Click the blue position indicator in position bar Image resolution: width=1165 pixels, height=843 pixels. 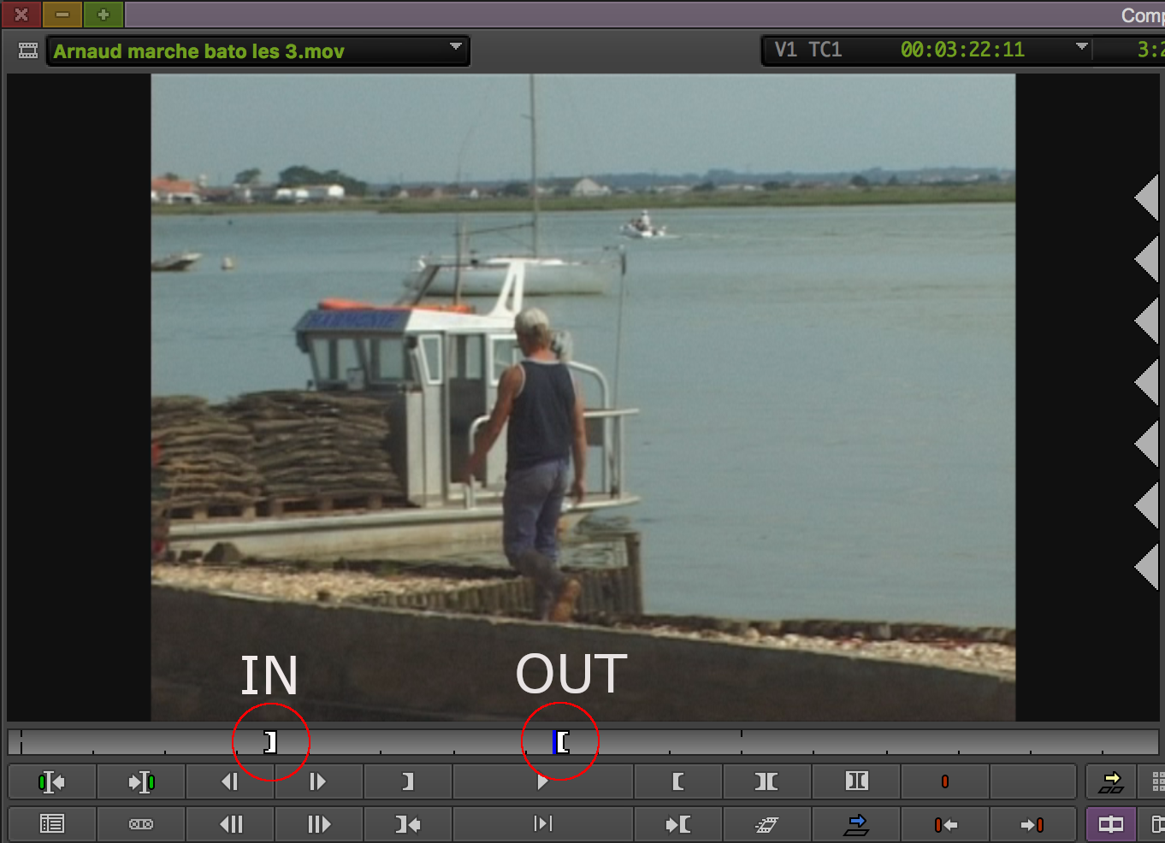[x=555, y=741]
